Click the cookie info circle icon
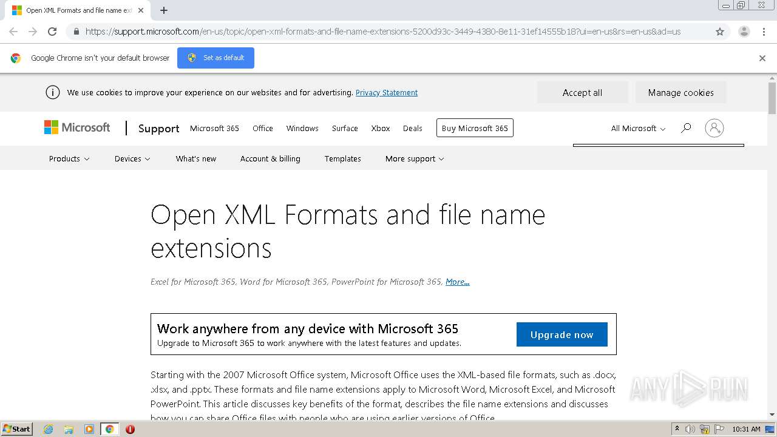 pyautogui.click(x=53, y=92)
